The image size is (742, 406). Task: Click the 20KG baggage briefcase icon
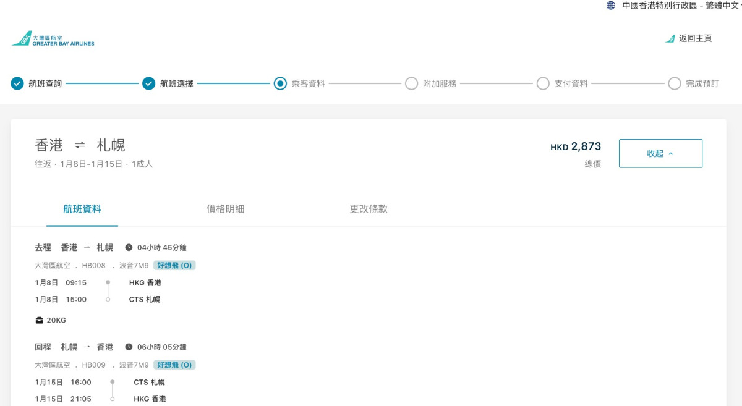click(x=40, y=320)
